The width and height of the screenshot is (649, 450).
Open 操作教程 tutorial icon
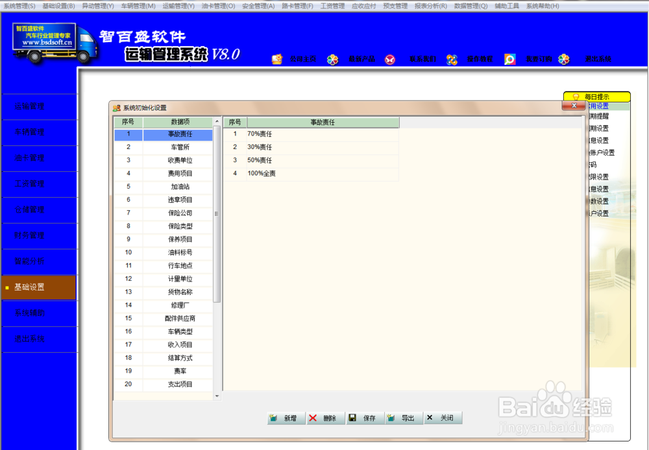click(x=452, y=58)
